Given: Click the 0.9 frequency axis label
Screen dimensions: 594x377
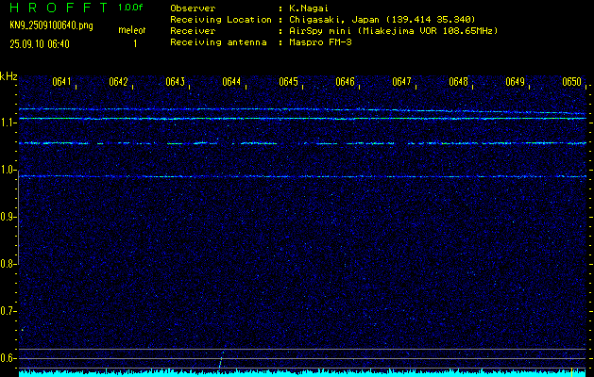Looking at the screenshot, I should pyautogui.click(x=7, y=217).
